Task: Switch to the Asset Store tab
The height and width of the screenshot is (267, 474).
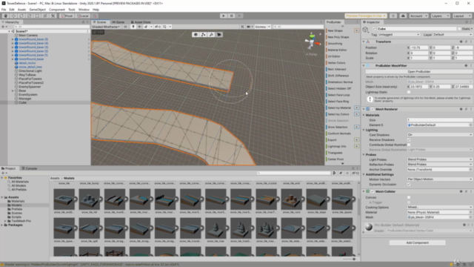Action: point(141,22)
